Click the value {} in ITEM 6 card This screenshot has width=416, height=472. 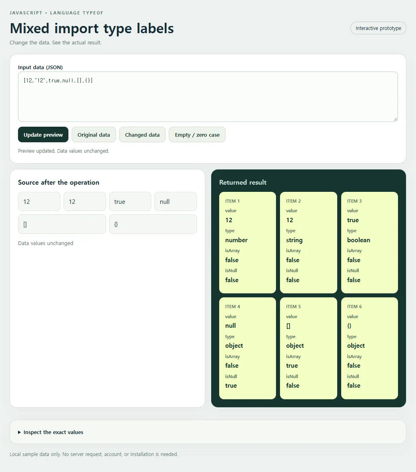click(349, 326)
